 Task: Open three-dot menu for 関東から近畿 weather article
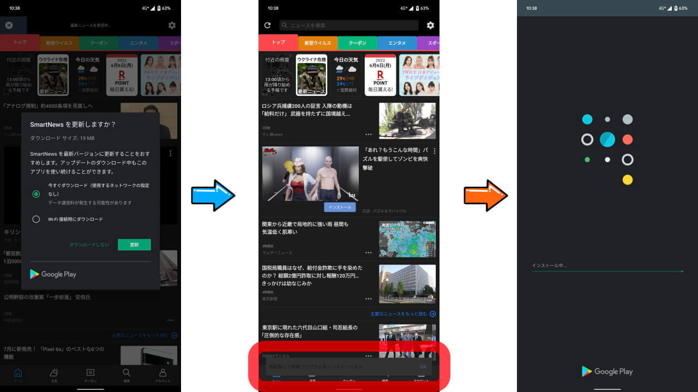[x=369, y=253]
